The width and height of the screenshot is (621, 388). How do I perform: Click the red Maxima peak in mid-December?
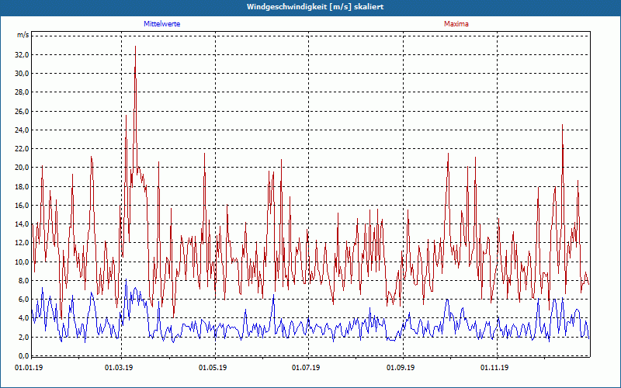(x=562, y=125)
